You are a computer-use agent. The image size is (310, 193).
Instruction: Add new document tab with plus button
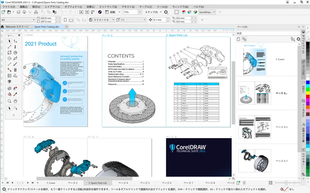click(x=66, y=27)
